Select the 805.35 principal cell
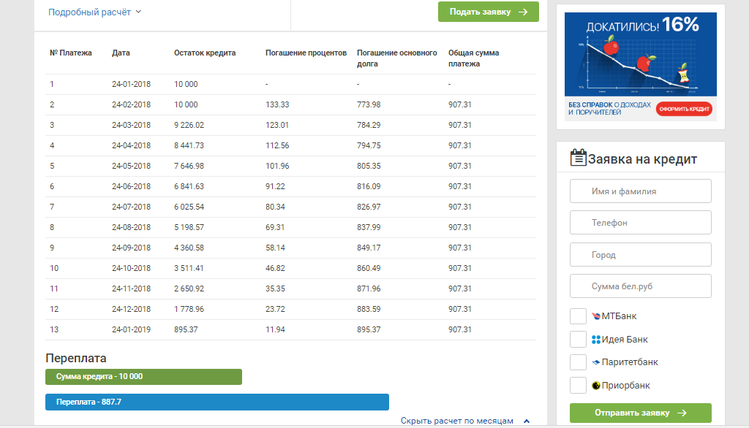The image size is (749, 428). click(x=369, y=166)
